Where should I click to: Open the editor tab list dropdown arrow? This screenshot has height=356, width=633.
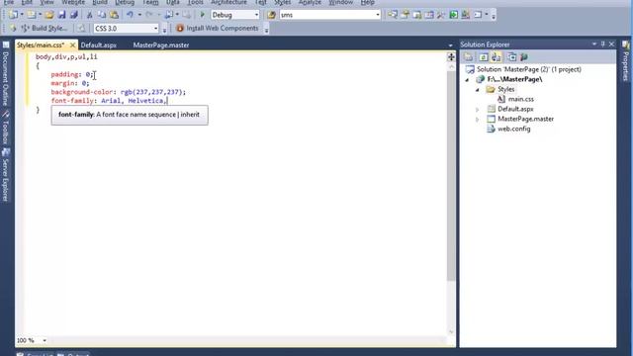(x=451, y=45)
